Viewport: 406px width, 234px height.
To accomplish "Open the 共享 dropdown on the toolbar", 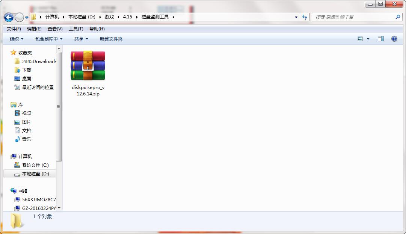I will 81,39.
